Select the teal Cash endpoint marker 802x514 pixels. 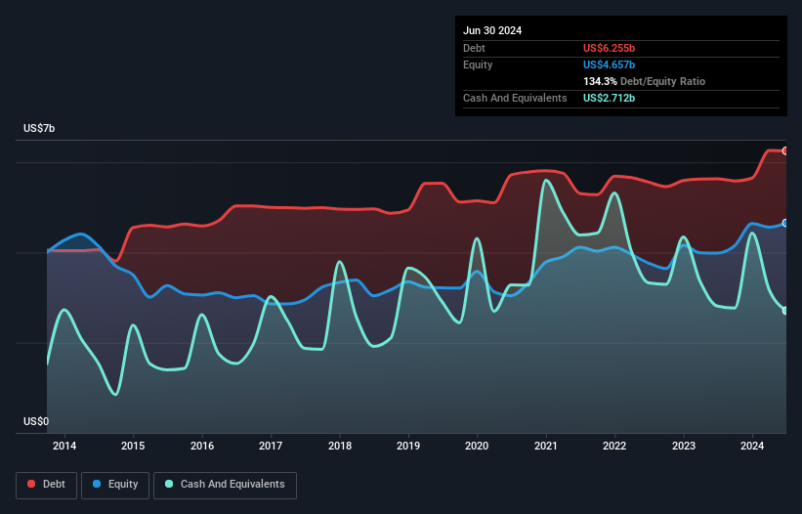[785, 311]
